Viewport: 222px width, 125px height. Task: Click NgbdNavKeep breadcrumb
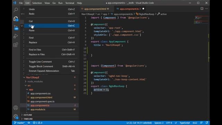point(146,14)
